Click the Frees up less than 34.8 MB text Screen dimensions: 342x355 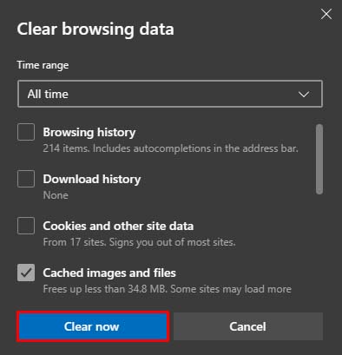pyautogui.click(x=168, y=289)
